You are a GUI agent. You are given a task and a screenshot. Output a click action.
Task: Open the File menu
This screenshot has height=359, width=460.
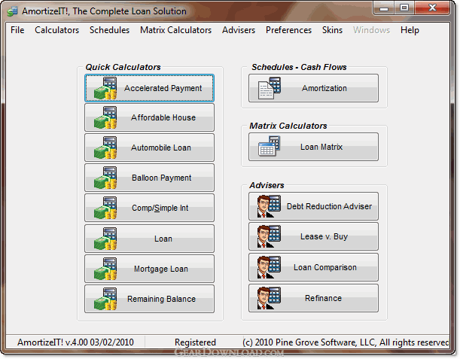point(17,30)
